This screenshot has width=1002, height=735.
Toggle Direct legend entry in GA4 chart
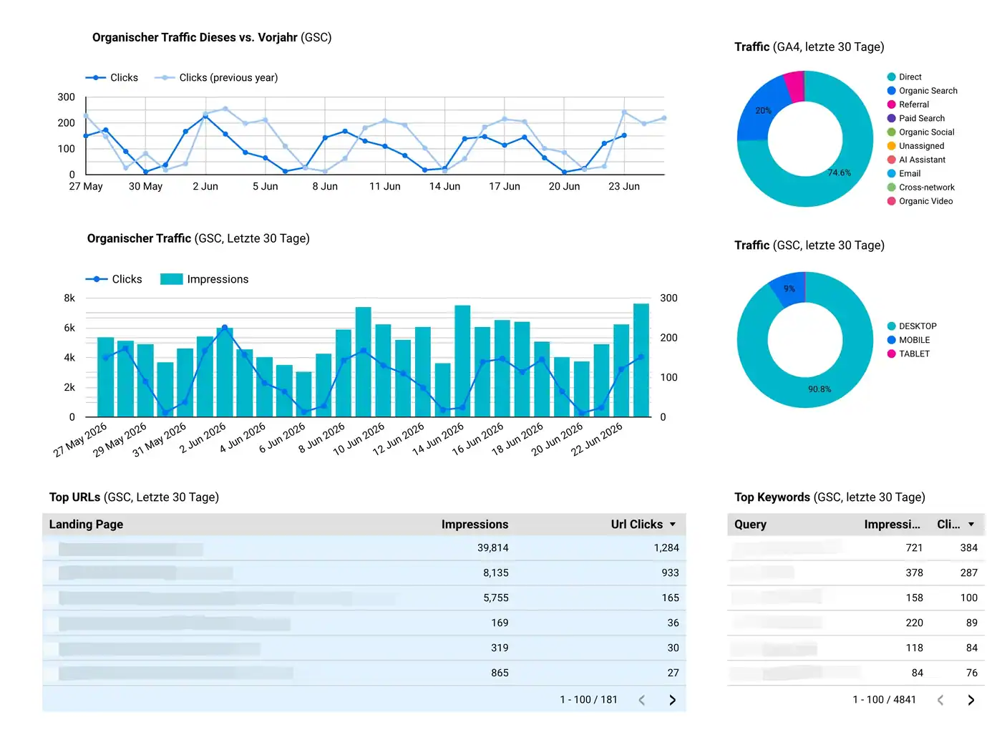click(904, 77)
